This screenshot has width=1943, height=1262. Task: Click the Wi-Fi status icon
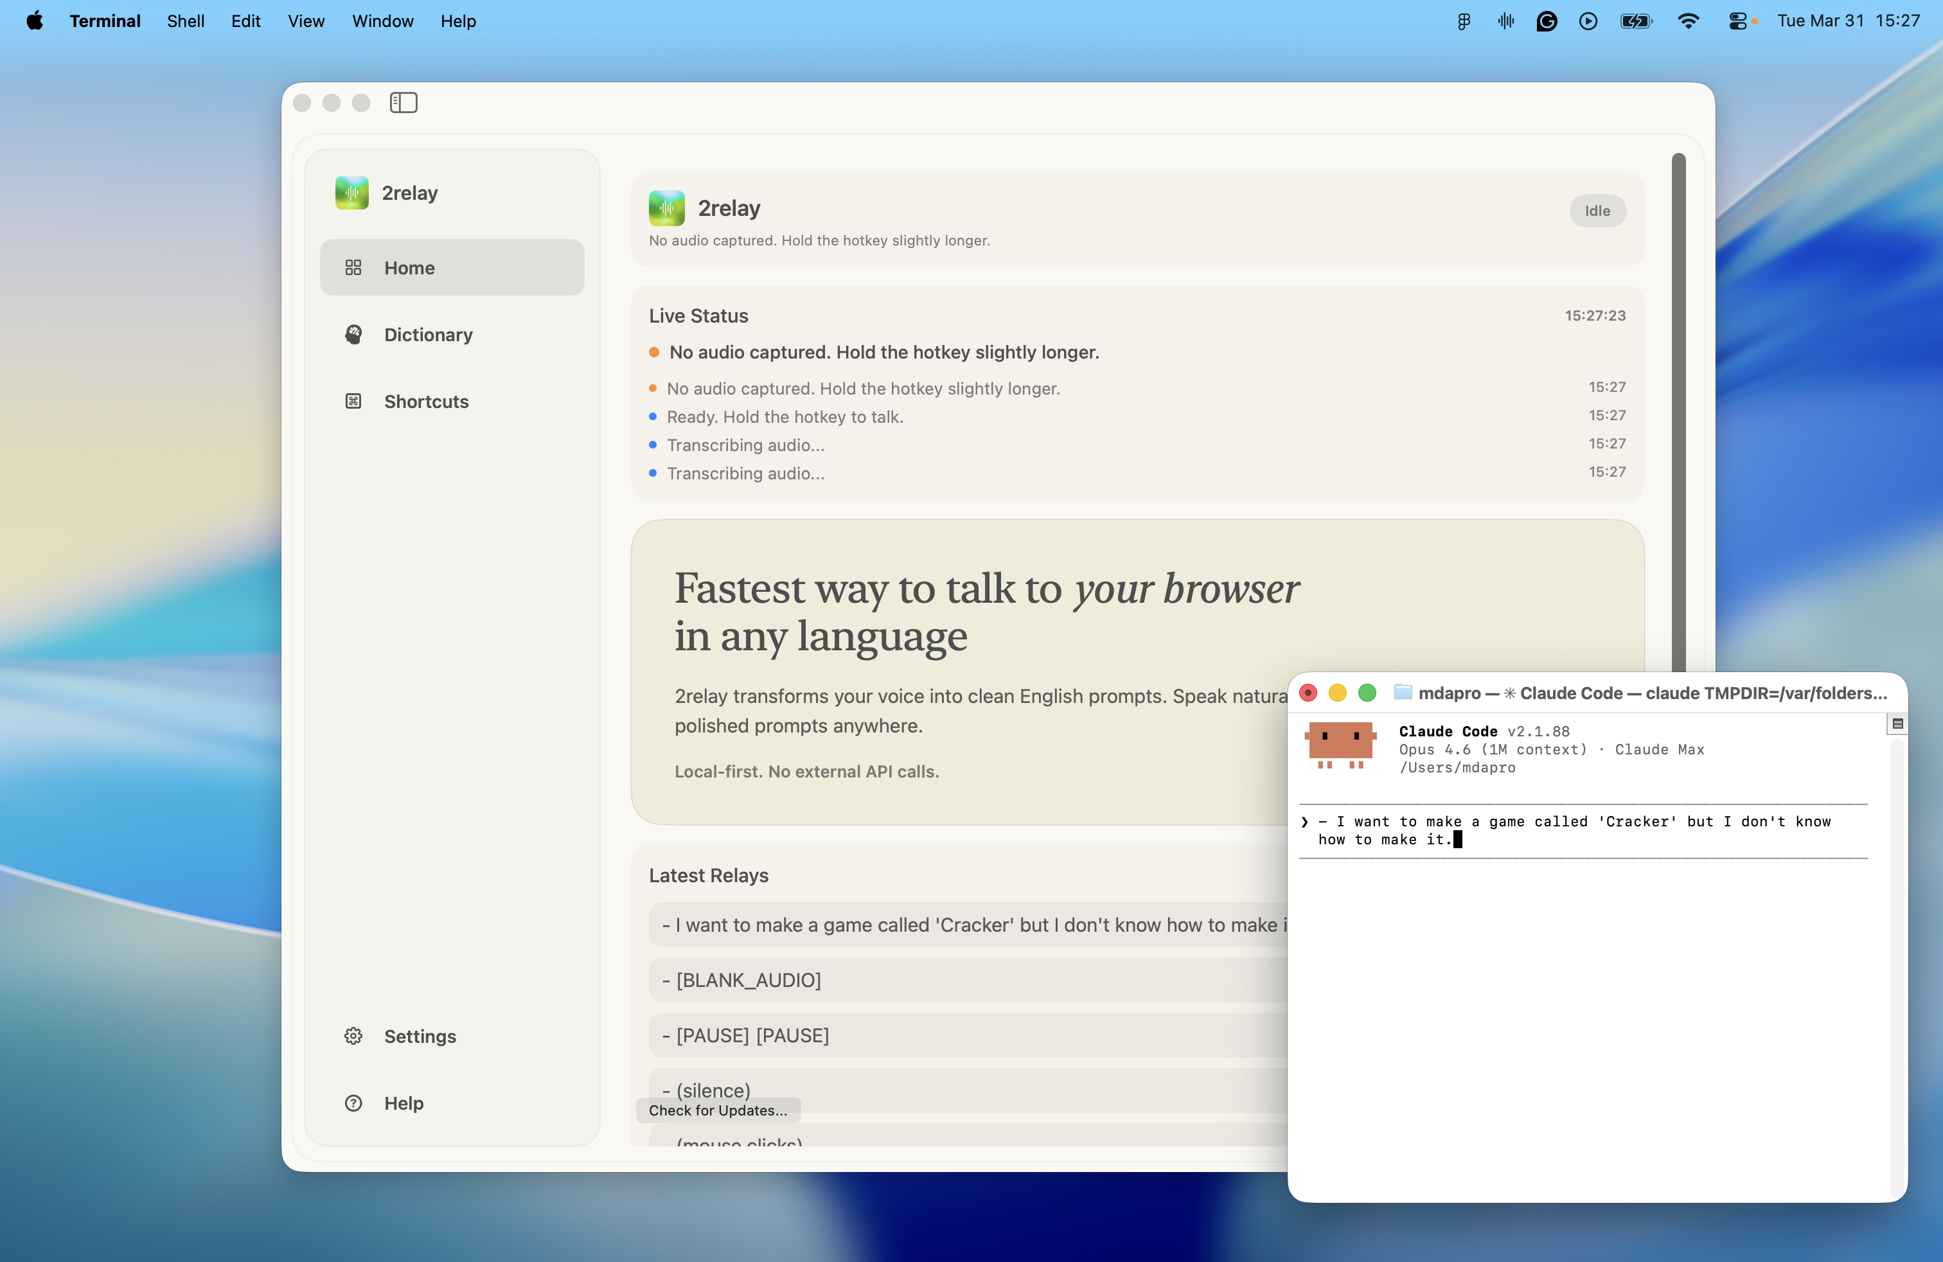1687,21
